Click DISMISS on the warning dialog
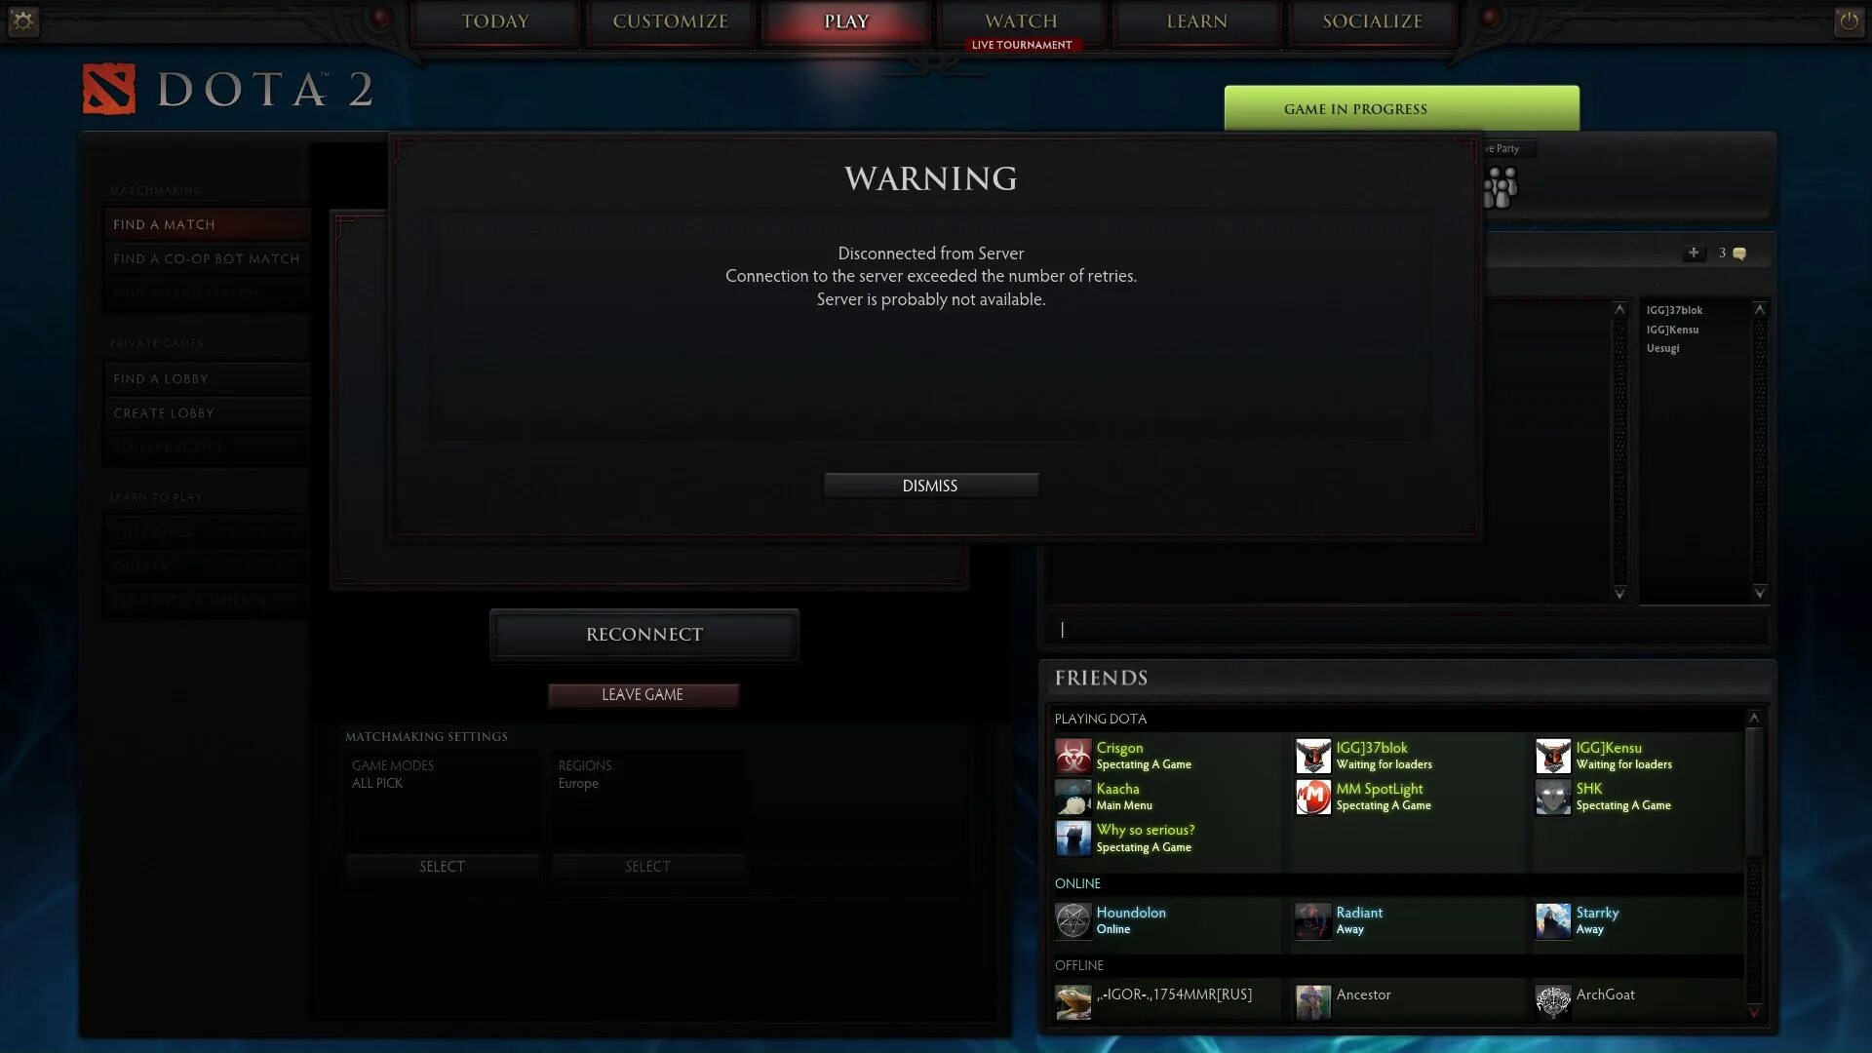Image resolution: width=1872 pixels, height=1053 pixels. point(931,485)
